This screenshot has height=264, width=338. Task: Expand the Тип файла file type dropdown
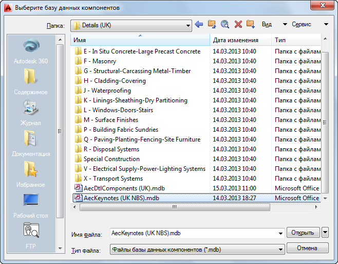coord(280,250)
